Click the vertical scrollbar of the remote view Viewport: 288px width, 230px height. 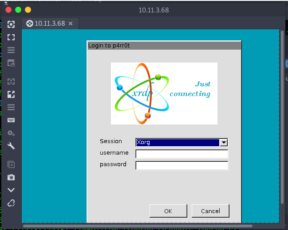(282, 117)
